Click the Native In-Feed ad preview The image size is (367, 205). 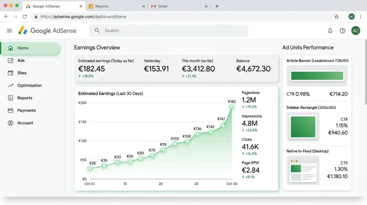pos(303,170)
